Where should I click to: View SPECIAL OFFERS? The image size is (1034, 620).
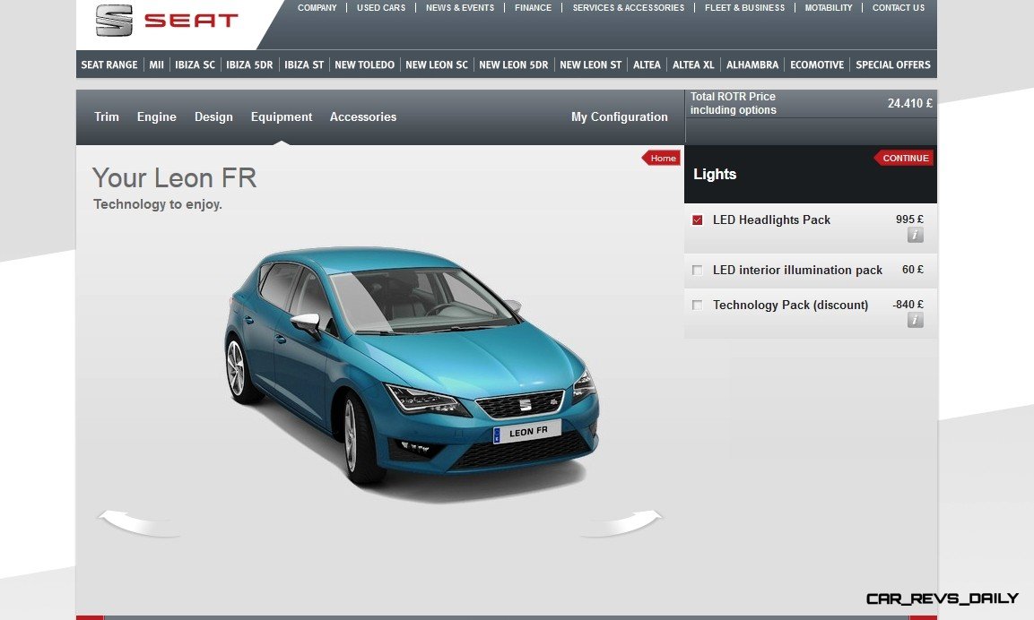(893, 65)
